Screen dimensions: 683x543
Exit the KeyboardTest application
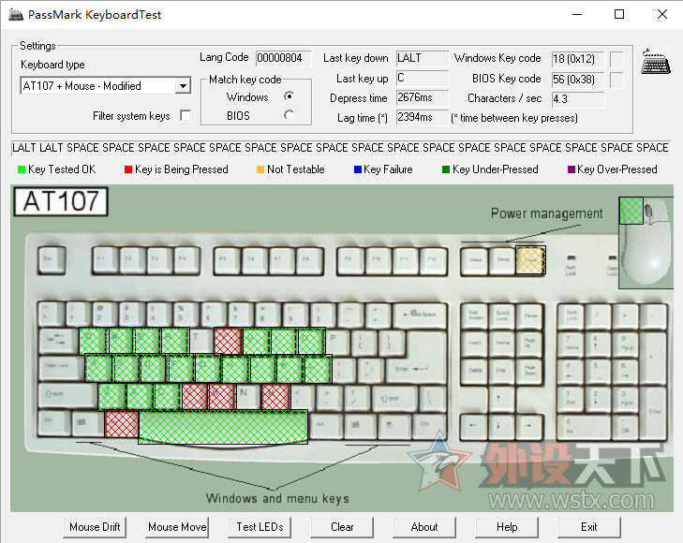(589, 527)
